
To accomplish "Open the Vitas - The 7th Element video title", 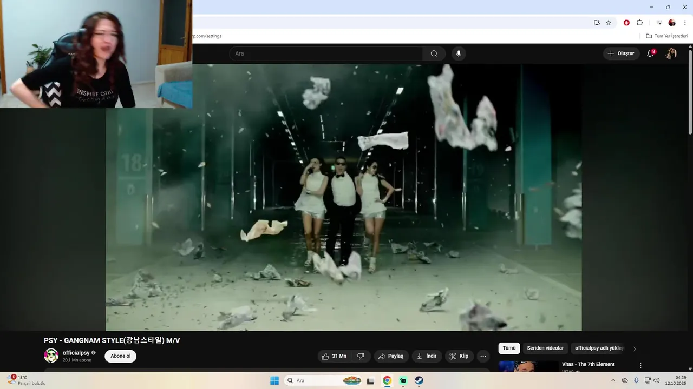I will pyautogui.click(x=588, y=364).
